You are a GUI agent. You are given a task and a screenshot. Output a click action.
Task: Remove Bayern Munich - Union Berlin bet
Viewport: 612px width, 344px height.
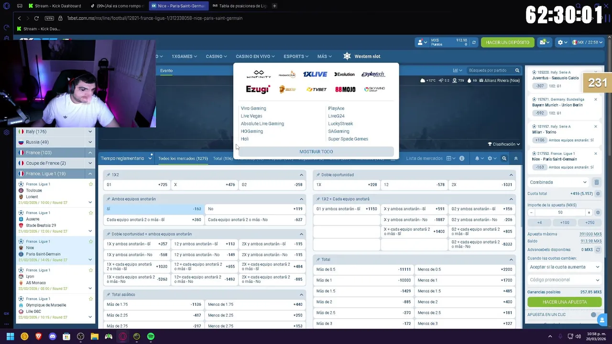pos(595,99)
